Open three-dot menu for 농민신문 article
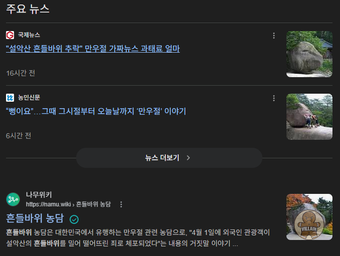Screen dimensions: 340x256 (274, 98)
